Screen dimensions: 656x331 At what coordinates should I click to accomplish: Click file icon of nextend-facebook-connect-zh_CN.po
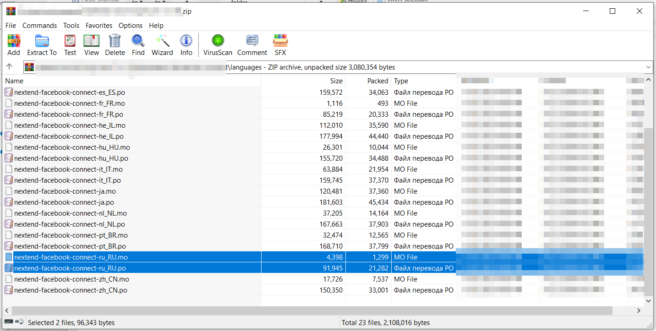click(9, 290)
